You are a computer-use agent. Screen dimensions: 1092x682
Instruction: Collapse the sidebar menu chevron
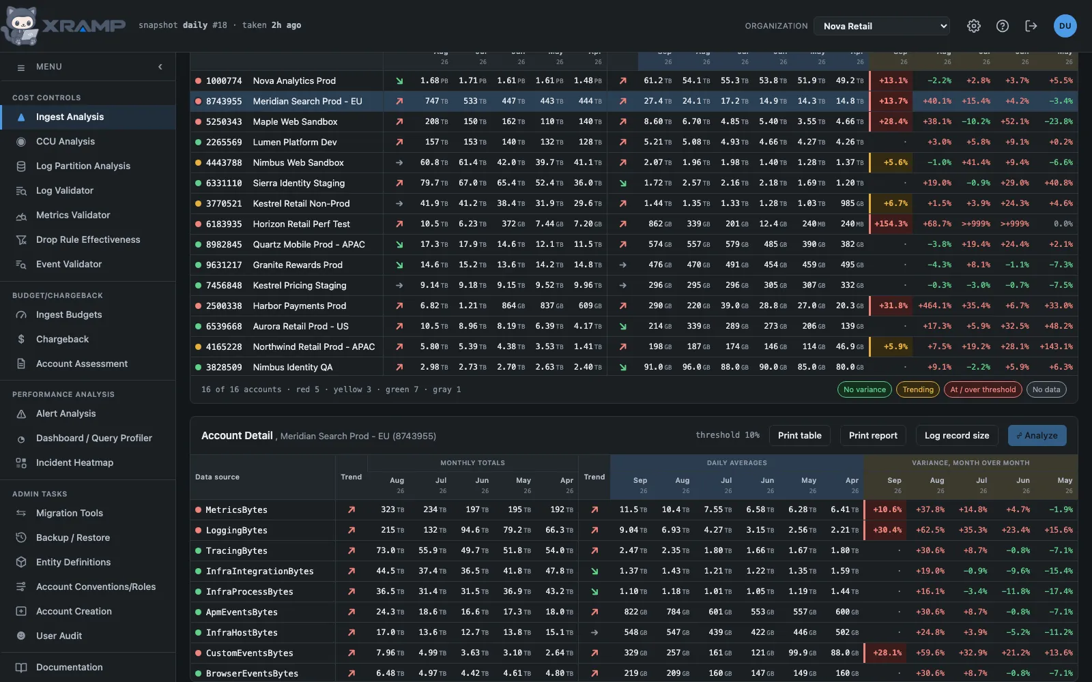160,67
